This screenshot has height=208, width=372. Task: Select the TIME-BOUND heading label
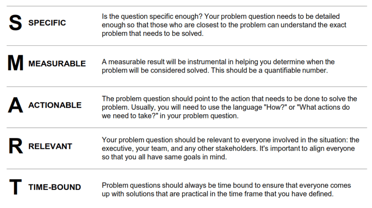click(x=54, y=187)
